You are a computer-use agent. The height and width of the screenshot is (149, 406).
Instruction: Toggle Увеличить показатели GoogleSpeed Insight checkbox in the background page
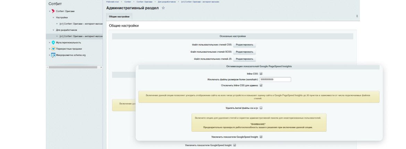tap(235, 146)
